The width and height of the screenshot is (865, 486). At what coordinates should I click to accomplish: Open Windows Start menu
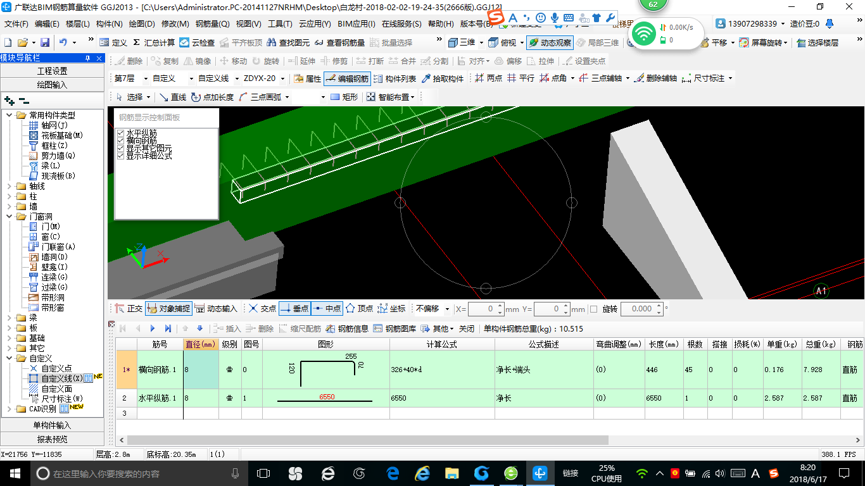tap(15, 473)
